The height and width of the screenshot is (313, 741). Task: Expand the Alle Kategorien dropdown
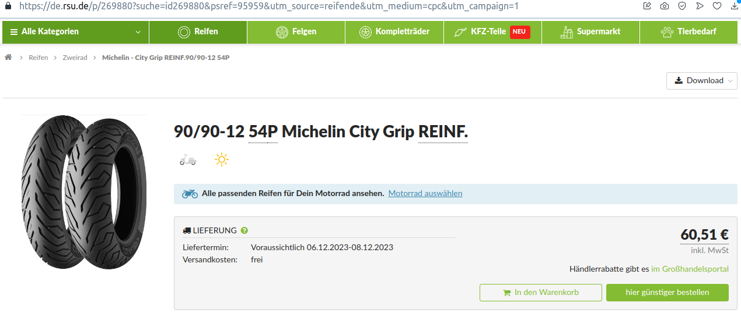click(75, 32)
